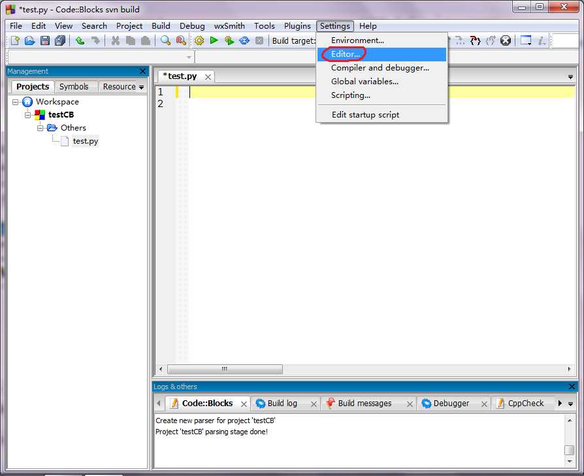Viewport: 584px width, 476px height.
Task: Select Compiler and debugger... menu entry
Action: 381,68
